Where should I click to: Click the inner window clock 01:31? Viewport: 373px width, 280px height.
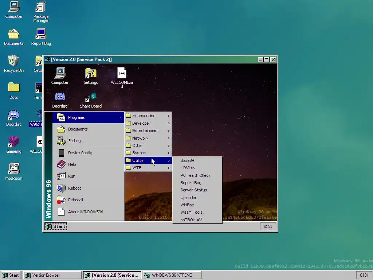[x=268, y=226]
